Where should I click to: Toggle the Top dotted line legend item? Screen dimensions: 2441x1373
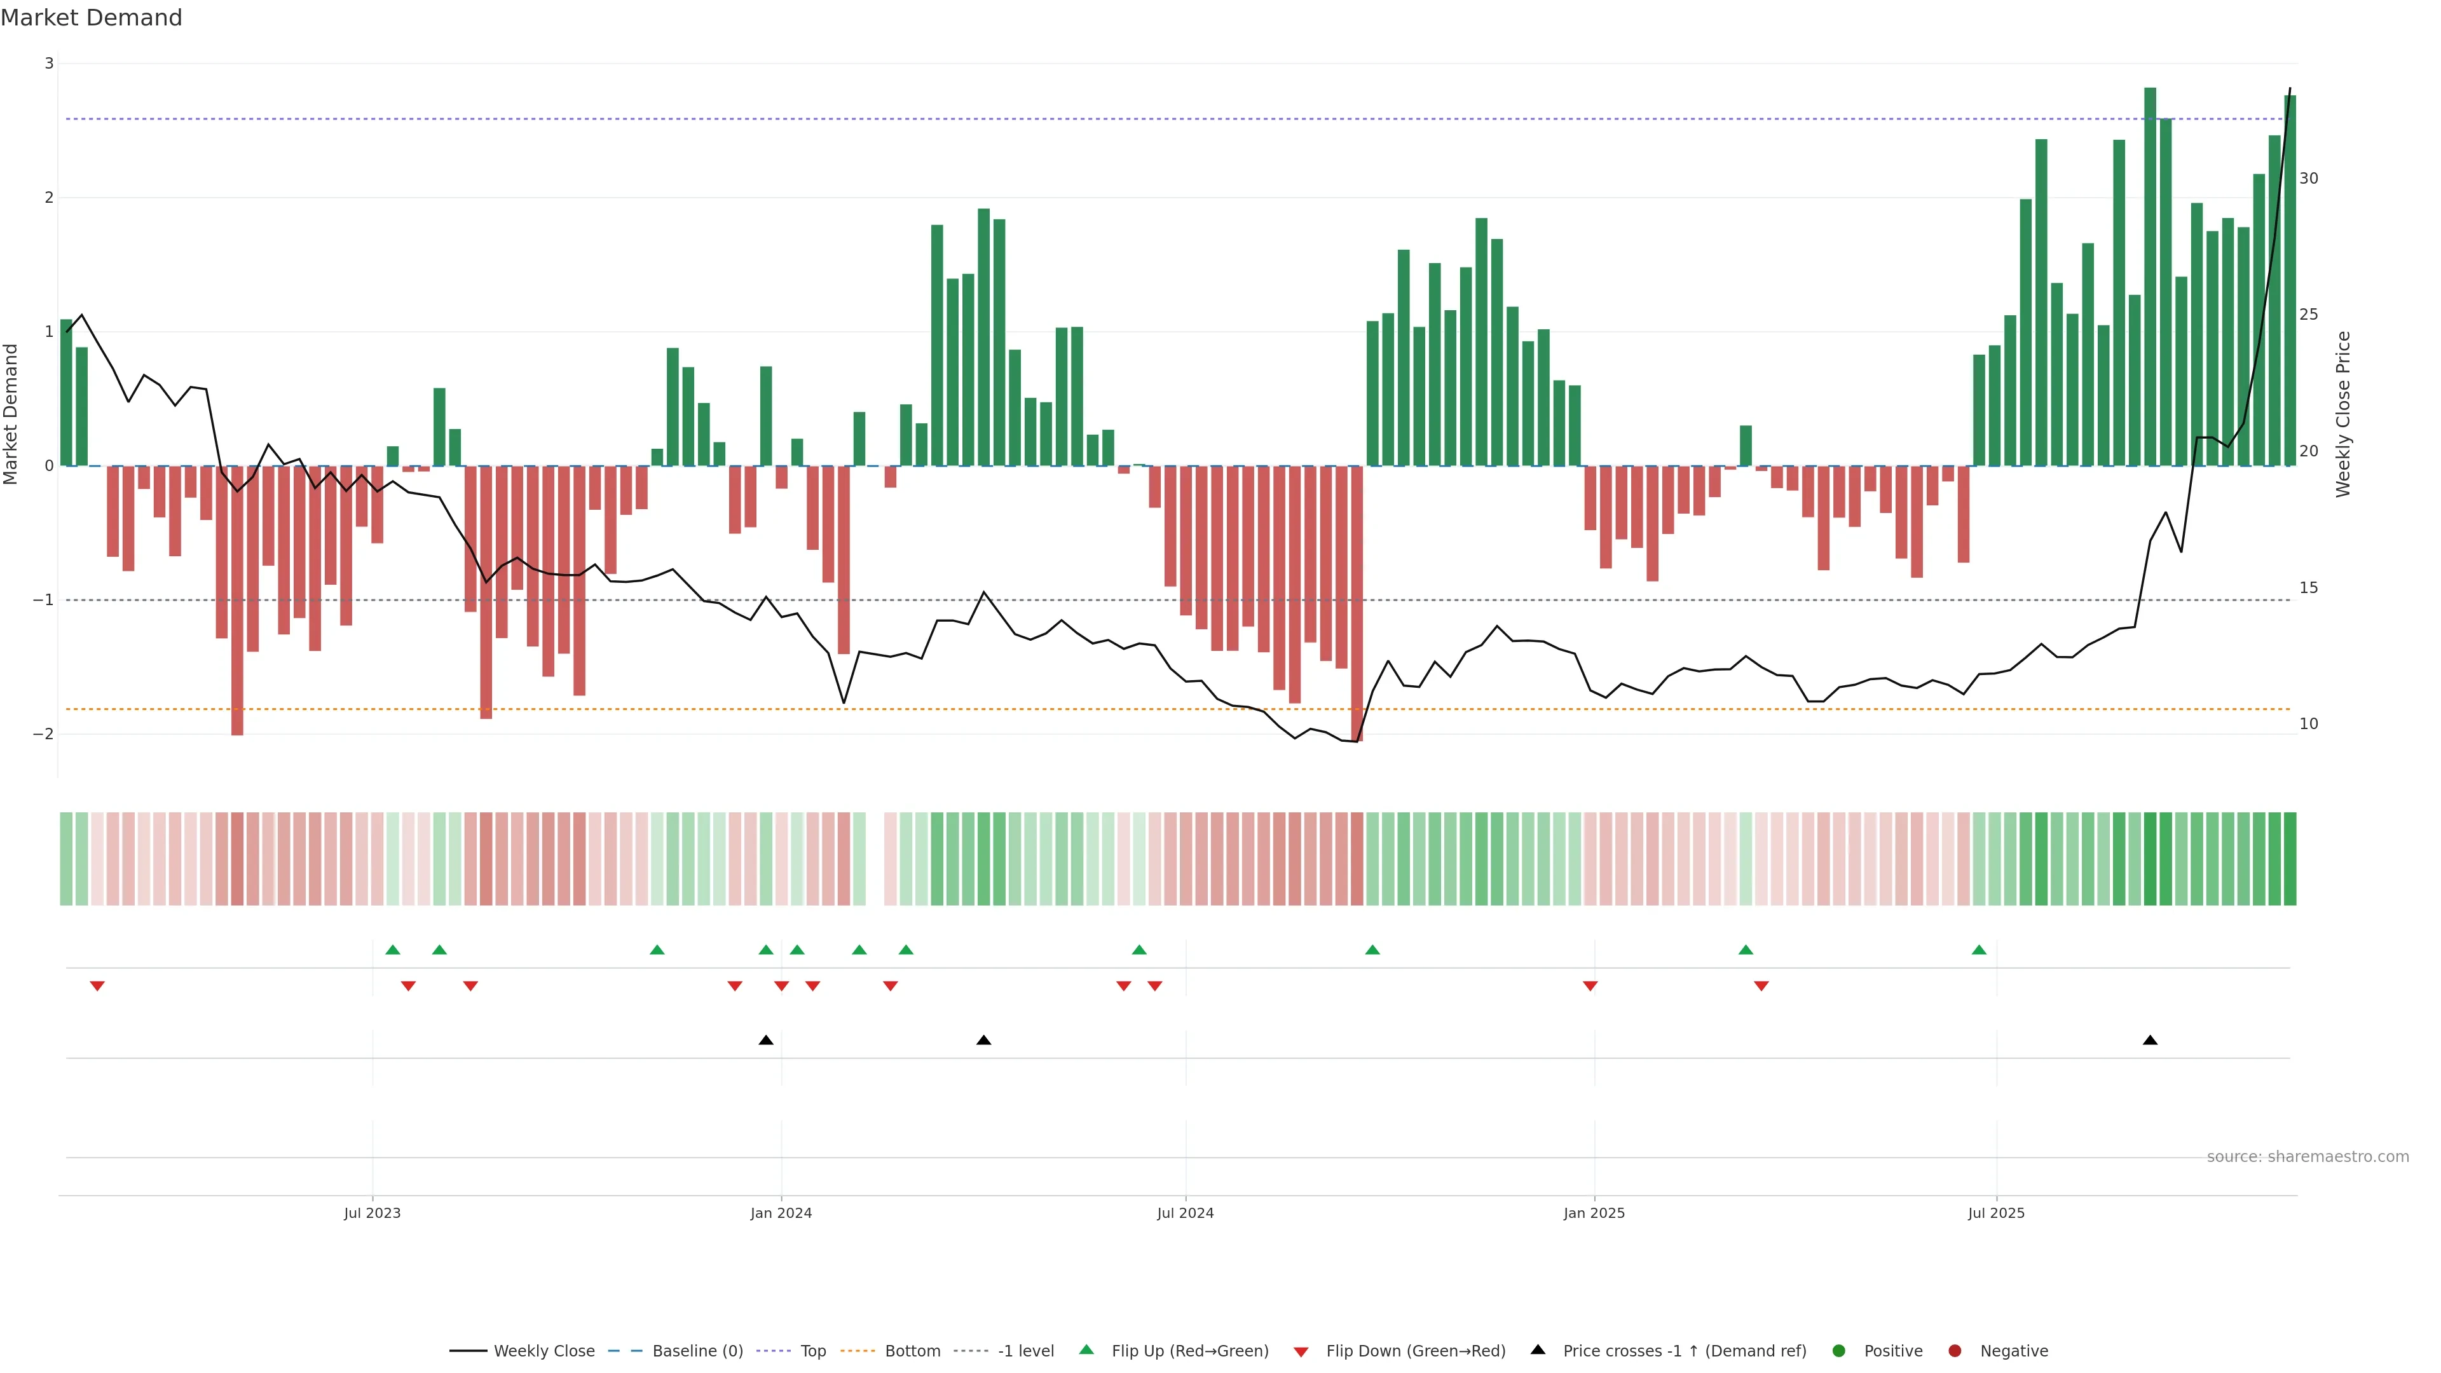tap(812, 1351)
